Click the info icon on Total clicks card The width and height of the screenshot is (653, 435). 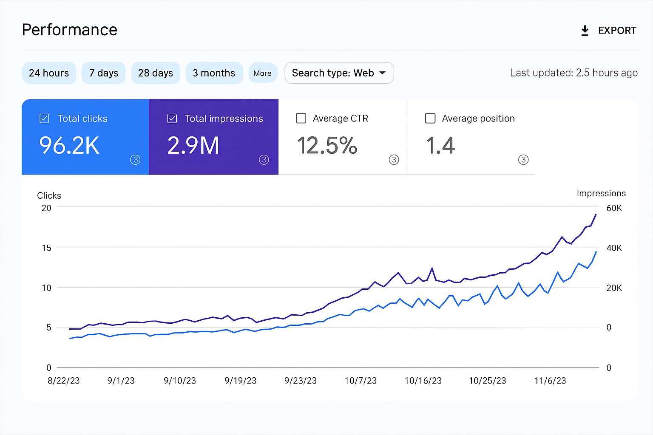tap(135, 160)
